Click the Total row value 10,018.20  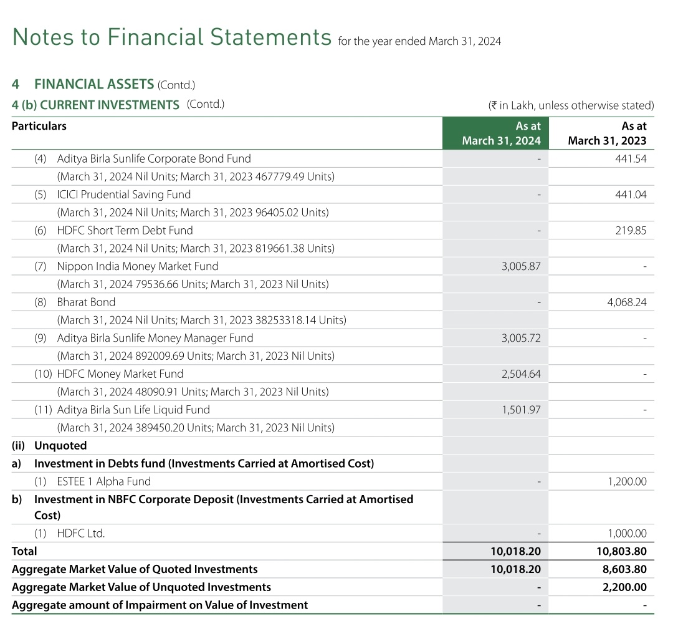(x=515, y=551)
